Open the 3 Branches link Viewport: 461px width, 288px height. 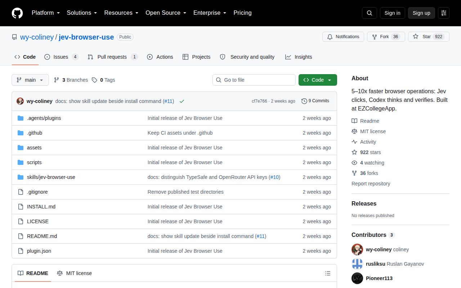click(71, 80)
